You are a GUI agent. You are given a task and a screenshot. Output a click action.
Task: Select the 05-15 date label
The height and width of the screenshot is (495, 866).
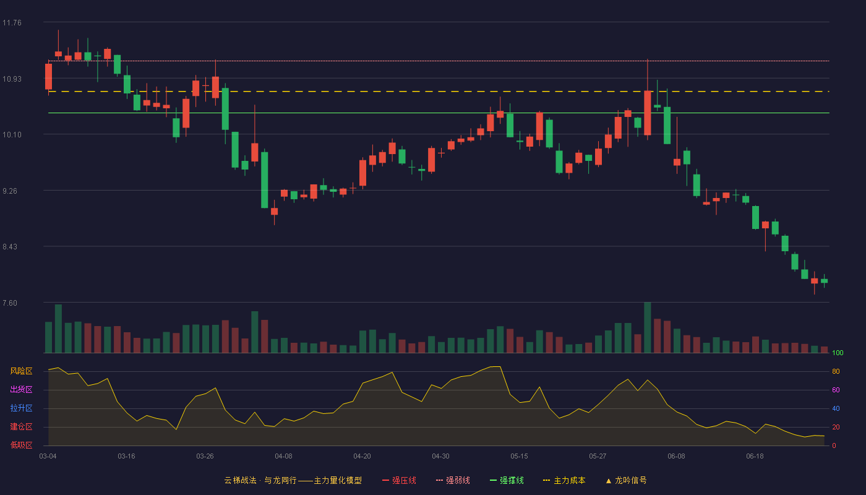pos(519,456)
